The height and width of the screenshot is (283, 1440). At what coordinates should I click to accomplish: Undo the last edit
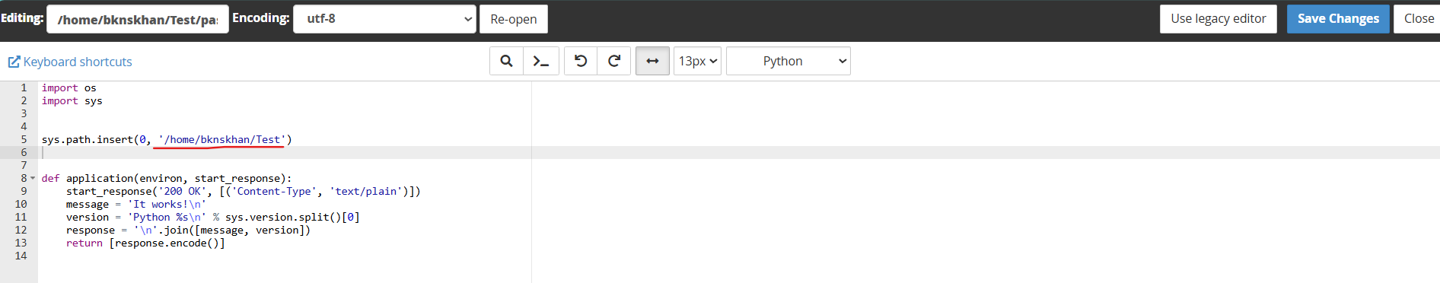tap(581, 61)
